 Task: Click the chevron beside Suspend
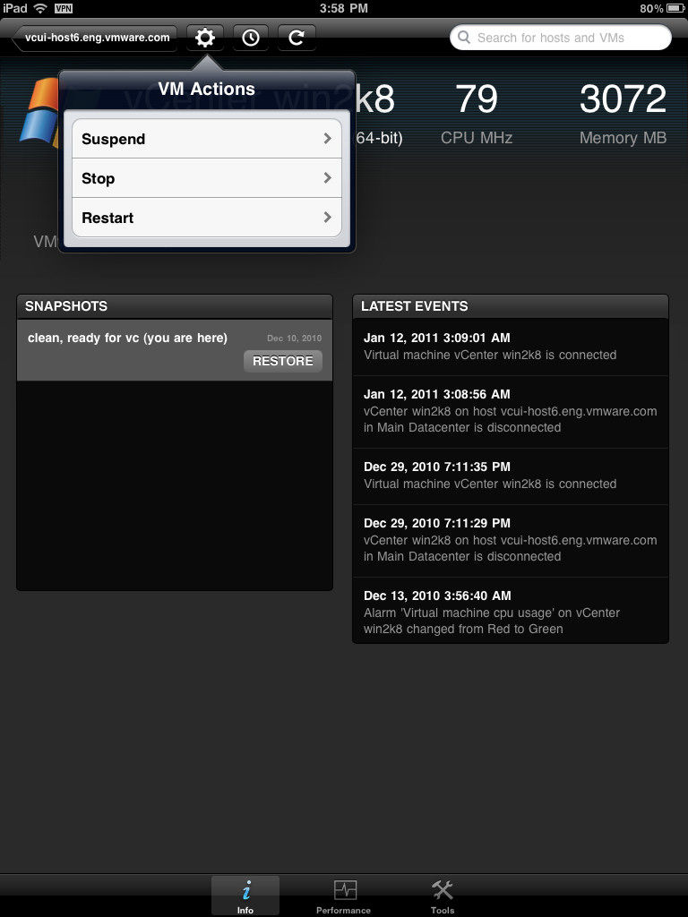tap(328, 139)
